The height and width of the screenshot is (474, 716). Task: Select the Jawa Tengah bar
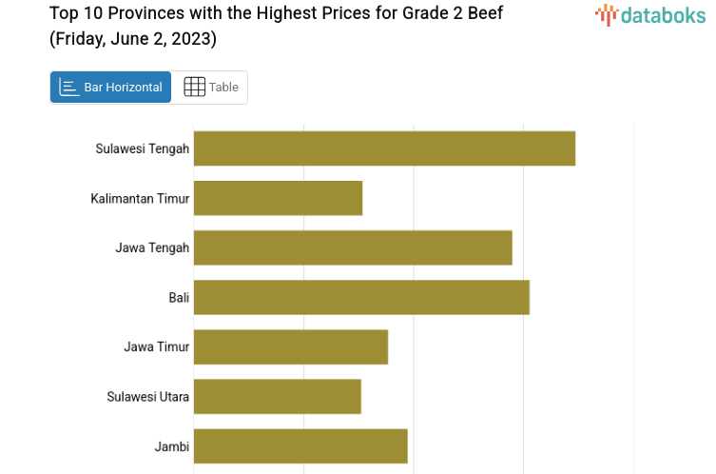pyautogui.click(x=353, y=247)
